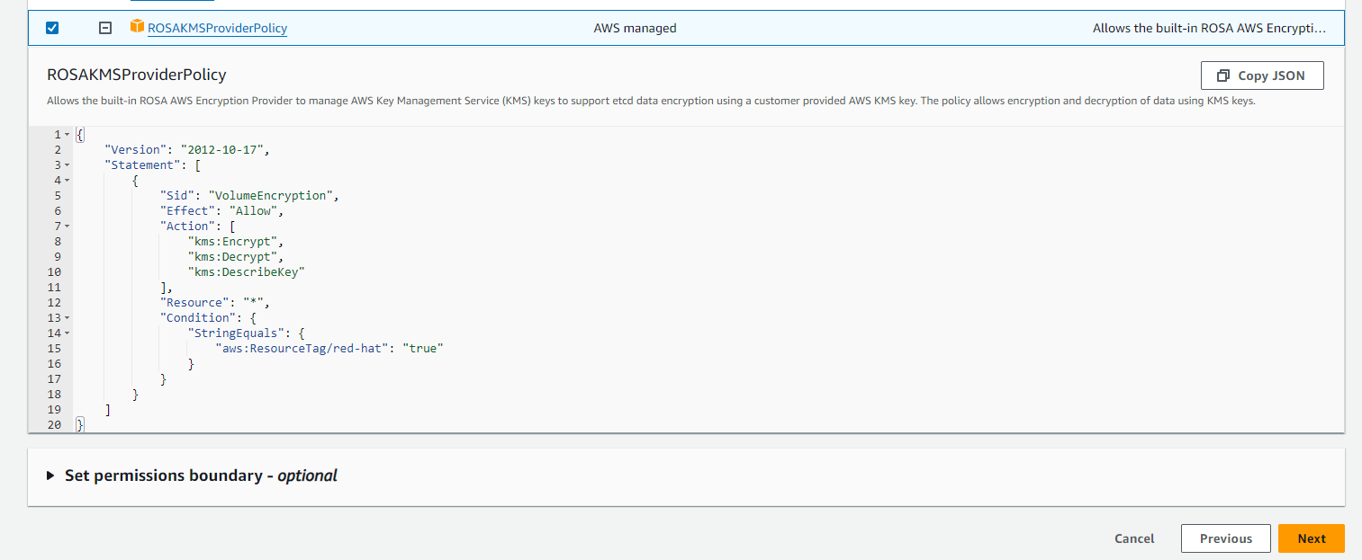Viewport: 1362px width, 560px height.
Task: Click the "Version": "2012-10-17" line
Action: click(187, 150)
